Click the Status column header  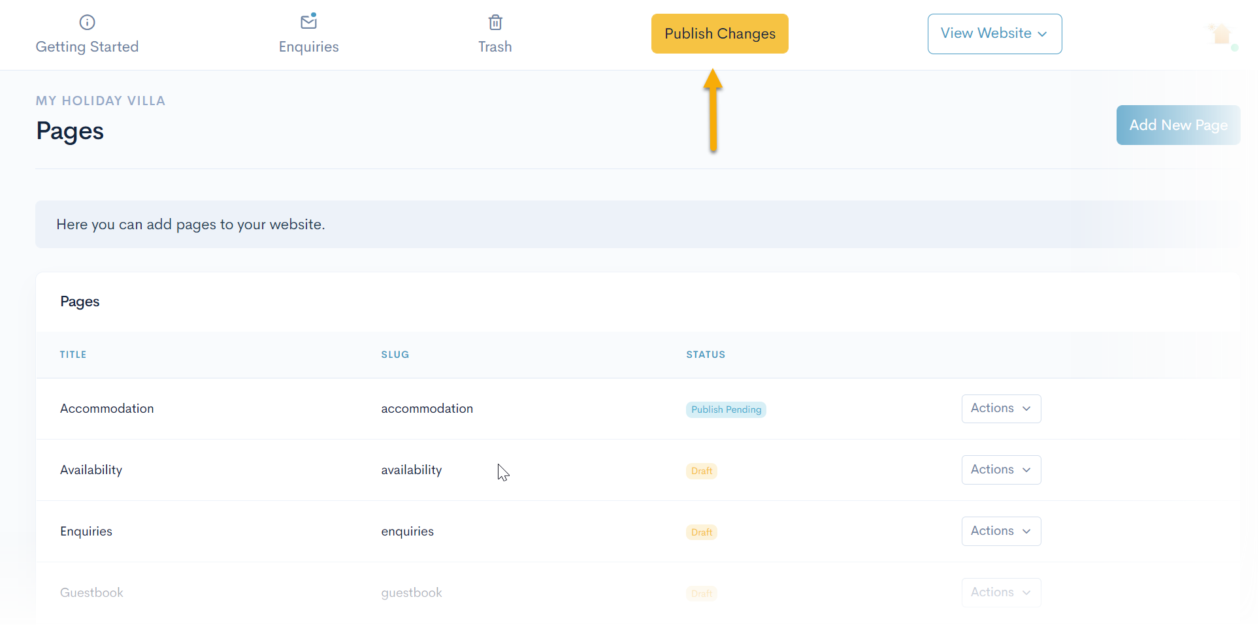click(705, 355)
